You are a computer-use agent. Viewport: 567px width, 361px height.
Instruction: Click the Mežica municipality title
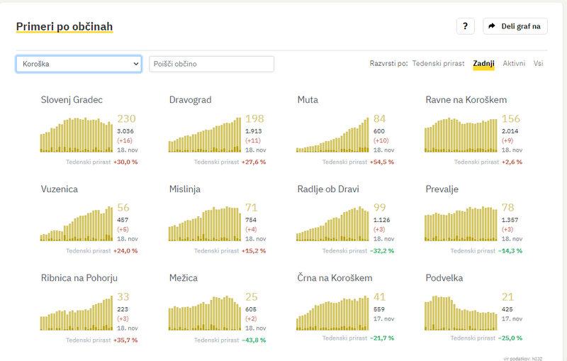click(184, 278)
